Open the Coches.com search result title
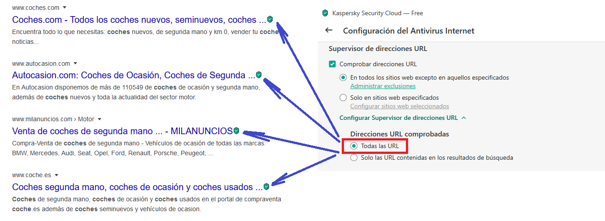Screen dimensions: 605x221 click(x=139, y=20)
